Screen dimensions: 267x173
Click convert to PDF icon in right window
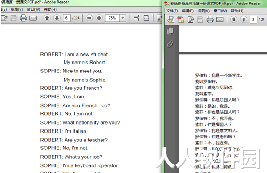181,20
